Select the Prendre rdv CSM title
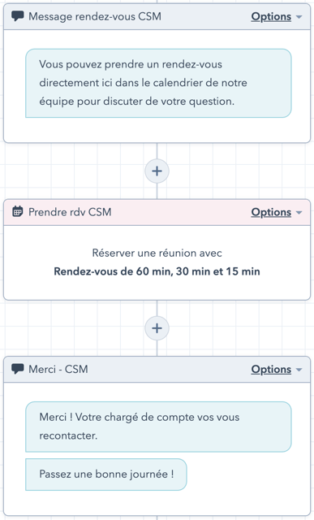This screenshot has height=520, width=314. pos(70,212)
